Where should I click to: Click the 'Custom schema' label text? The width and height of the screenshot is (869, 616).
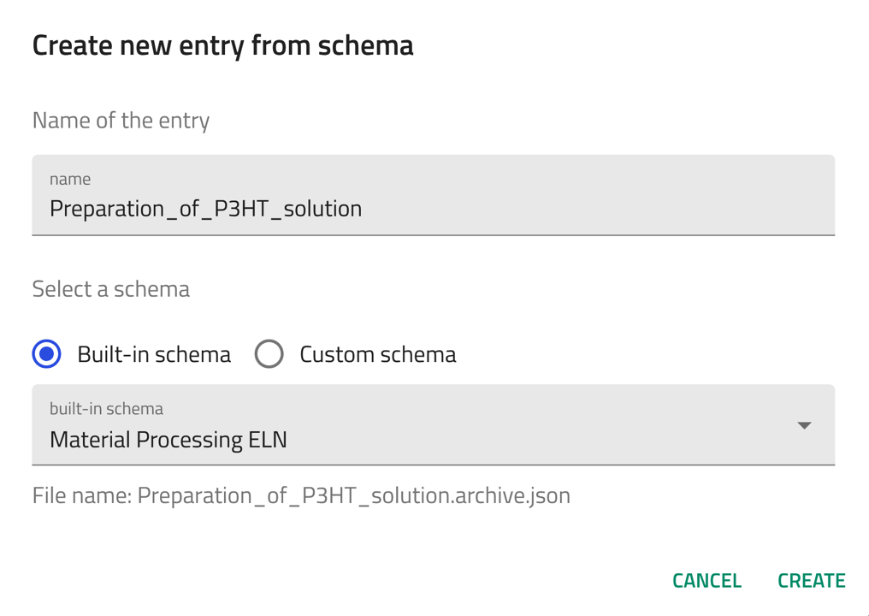[x=377, y=354]
